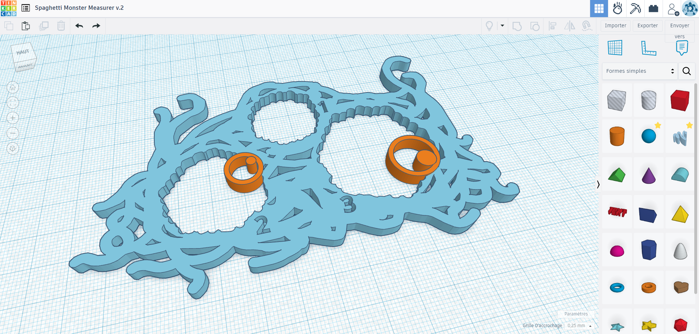
Task: Select the dark blue wedge shape
Action: click(648, 214)
